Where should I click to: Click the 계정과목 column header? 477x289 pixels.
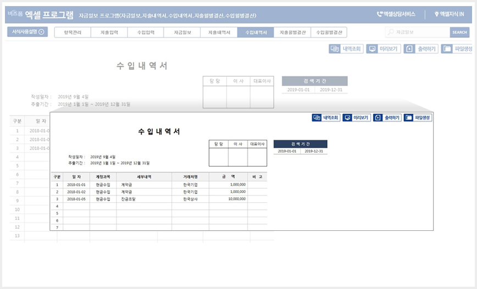pyautogui.click(x=103, y=177)
